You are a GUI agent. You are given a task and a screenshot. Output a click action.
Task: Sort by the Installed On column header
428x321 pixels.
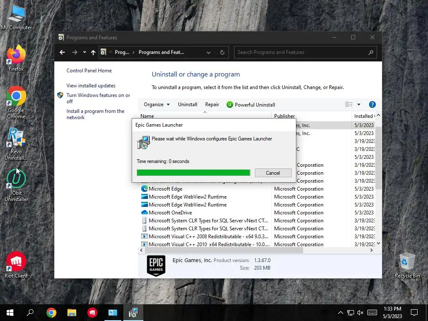coord(364,116)
